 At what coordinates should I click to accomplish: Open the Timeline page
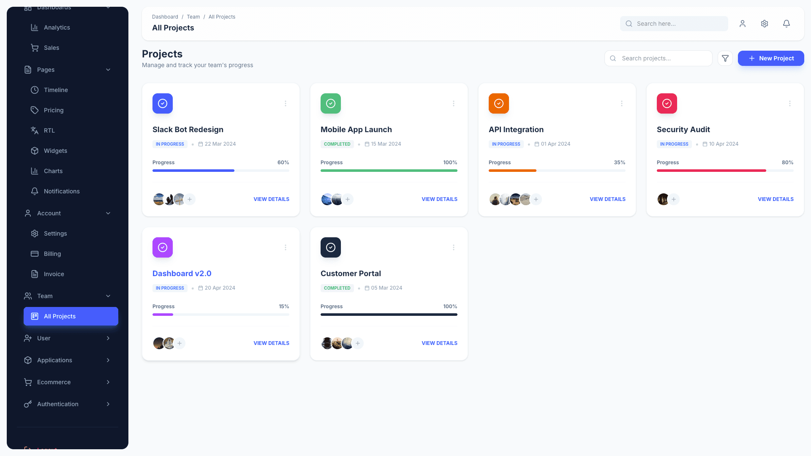point(55,90)
